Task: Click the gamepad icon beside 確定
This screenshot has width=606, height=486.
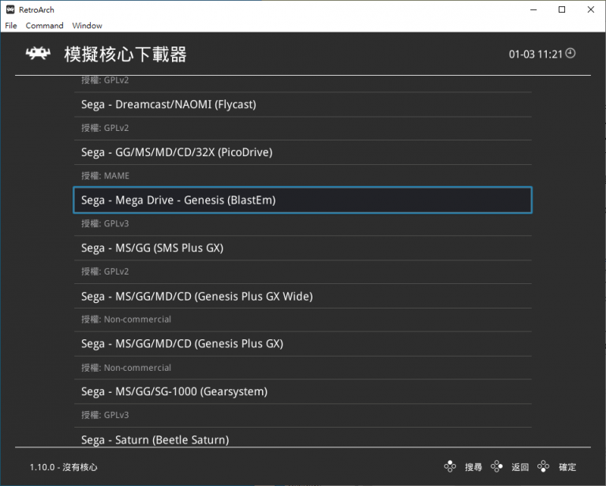Action: [544, 466]
